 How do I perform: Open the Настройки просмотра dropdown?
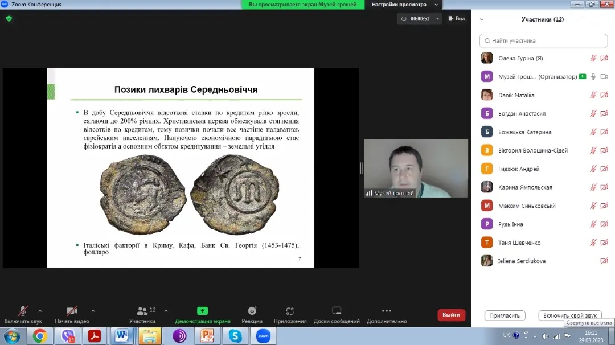[404, 5]
